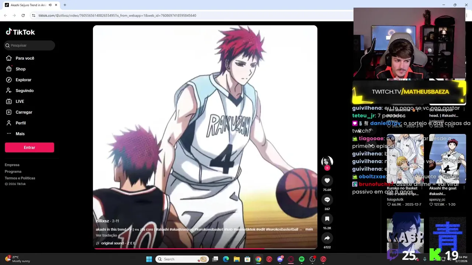Viewport: 472px width, 265px height.
Task: Click the #akashi hashtag in caption
Action: (x=162, y=229)
